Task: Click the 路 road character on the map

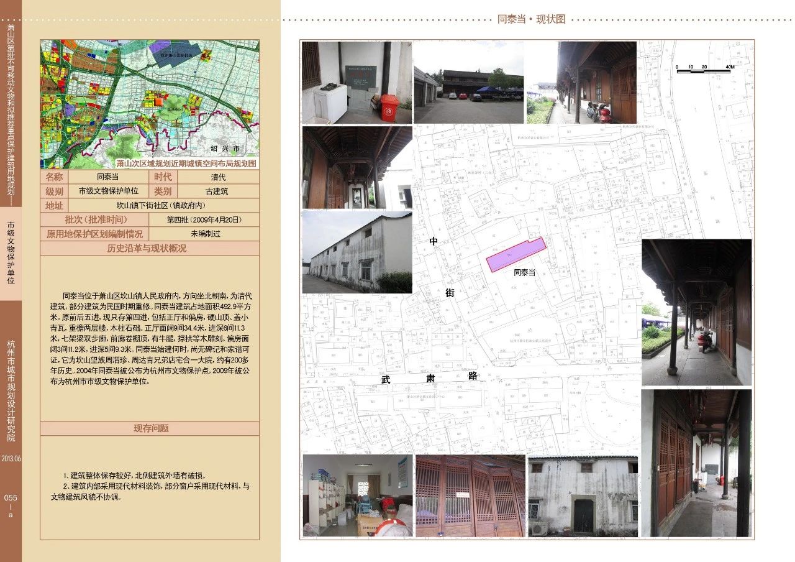Action: pyautogui.click(x=472, y=376)
